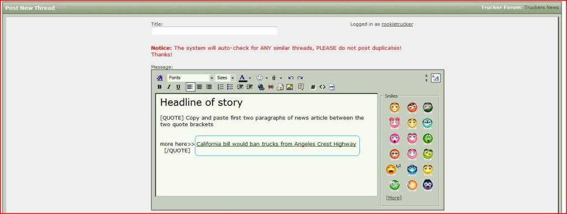This screenshot has height=214, width=567.
Task: Insert an ordered numbered list
Action: click(220, 87)
